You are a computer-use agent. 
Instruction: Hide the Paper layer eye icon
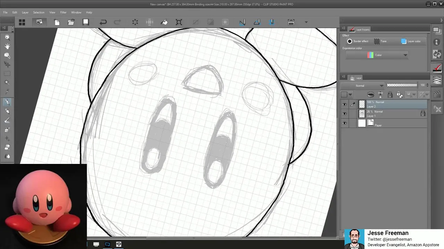[x=344, y=123]
